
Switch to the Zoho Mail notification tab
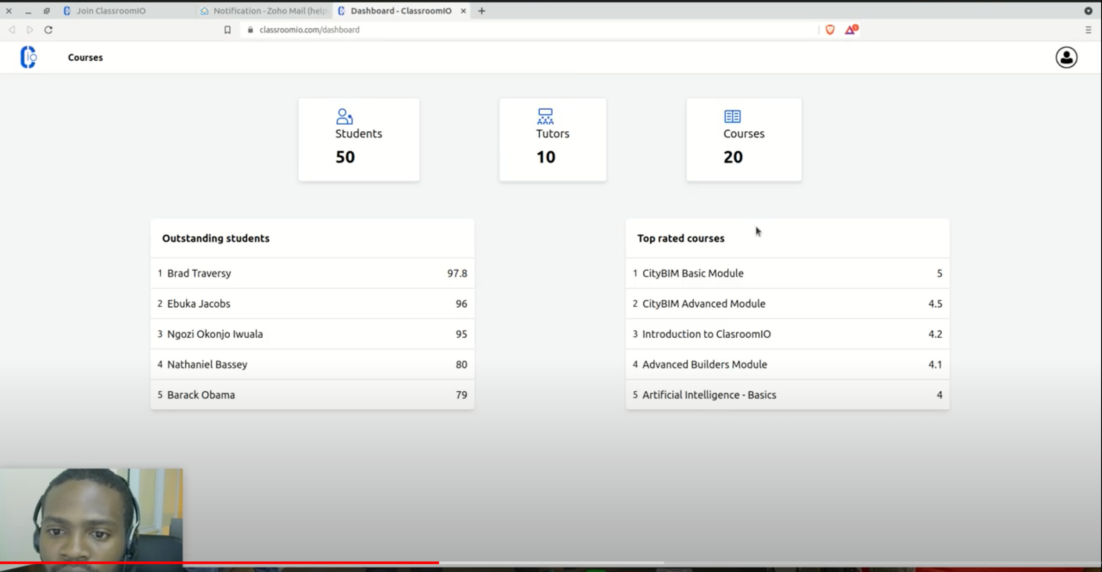[x=259, y=11]
